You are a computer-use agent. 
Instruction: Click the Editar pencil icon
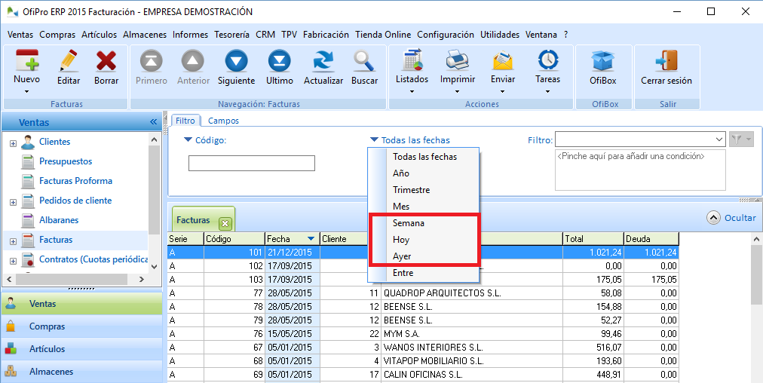pos(69,62)
